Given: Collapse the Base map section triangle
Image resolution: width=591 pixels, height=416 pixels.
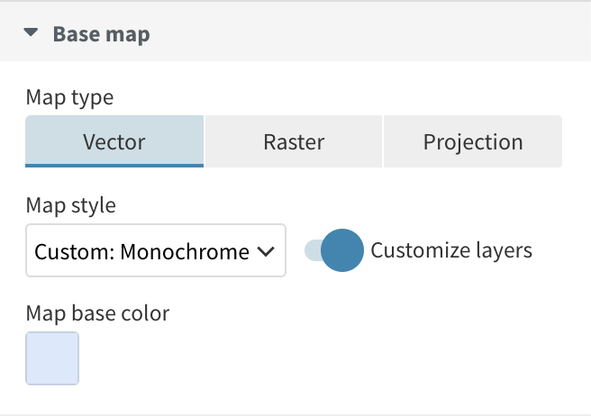Looking at the screenshot, I should (31, 32).
